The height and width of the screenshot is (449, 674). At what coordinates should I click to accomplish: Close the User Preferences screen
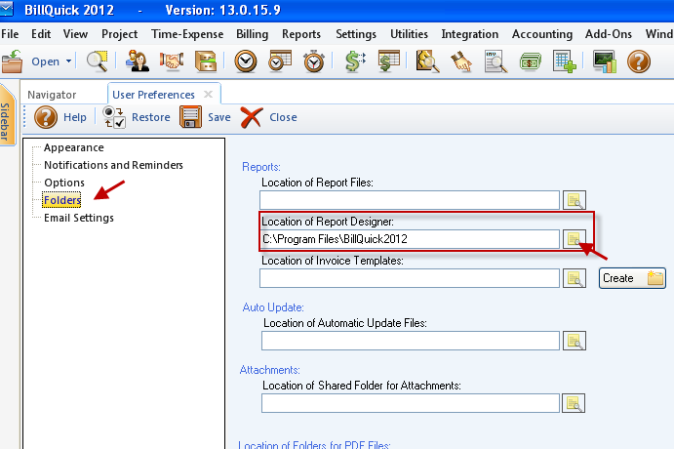pos(268,117)
